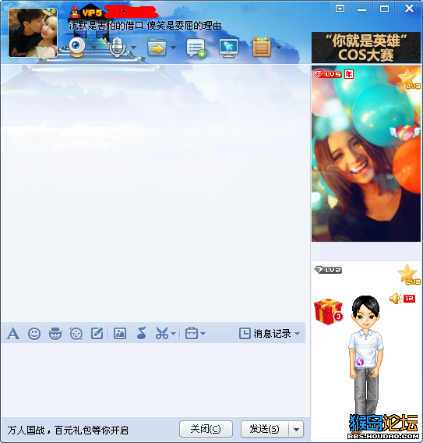
Task: Click the 发送(S) send button
Action: [265, 429]
